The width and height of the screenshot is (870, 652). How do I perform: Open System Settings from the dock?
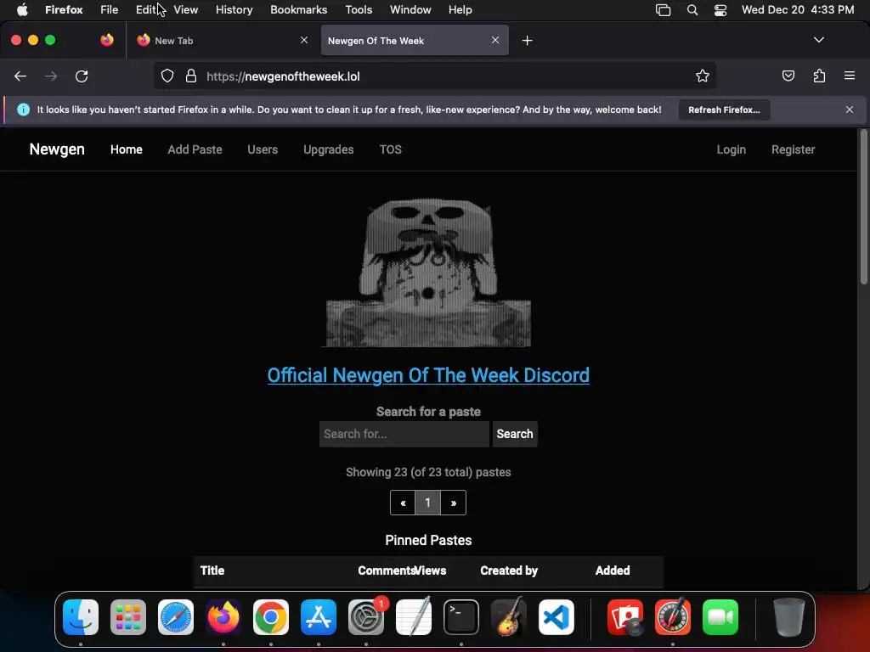[x=366, y=617]
